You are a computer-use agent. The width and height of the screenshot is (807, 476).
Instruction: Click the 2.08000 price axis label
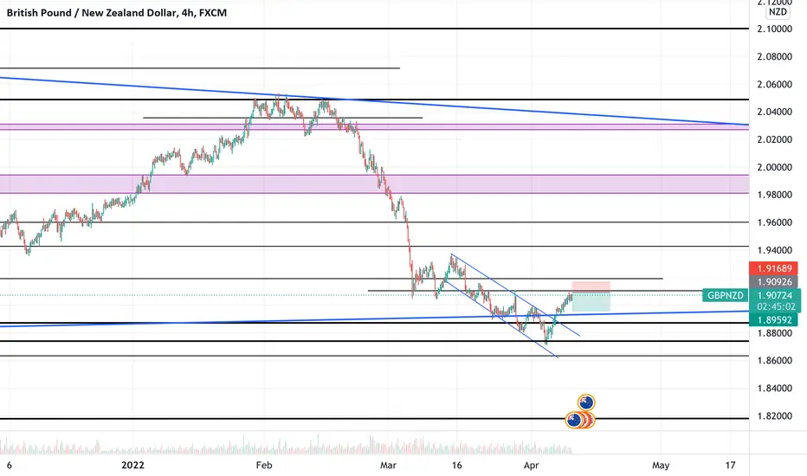(775, 56)
